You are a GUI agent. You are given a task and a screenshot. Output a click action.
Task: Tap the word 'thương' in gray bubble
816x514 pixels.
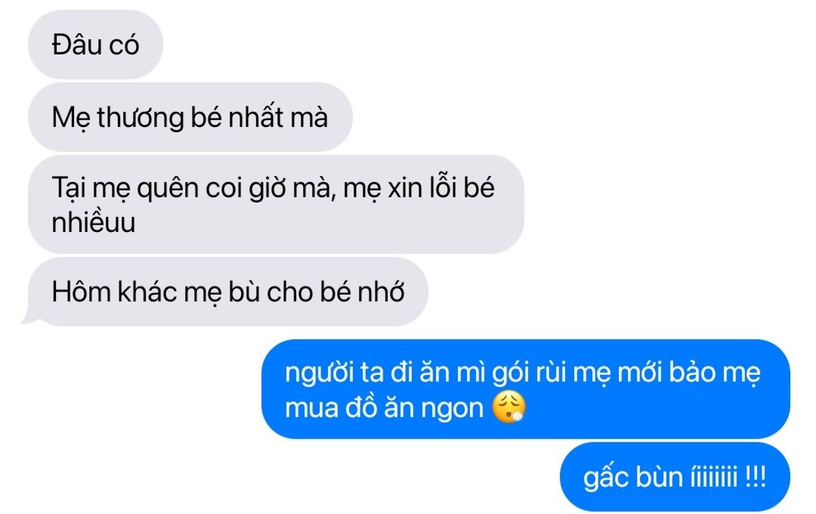pos(141,118)
